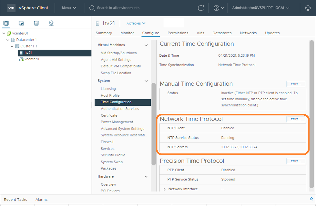Select the Configure tab

(151, 33)
